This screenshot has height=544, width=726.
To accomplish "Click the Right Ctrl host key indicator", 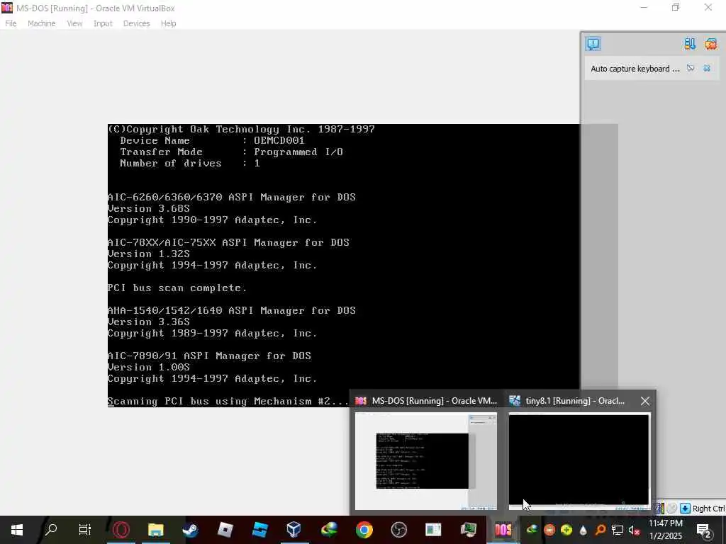I will point(709,509).
